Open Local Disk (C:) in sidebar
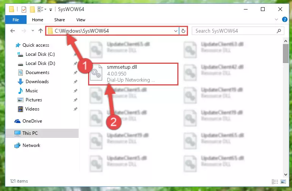 tap(40, 54)
